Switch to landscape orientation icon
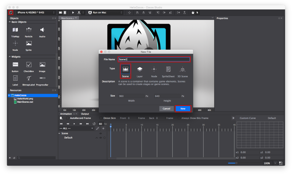The height and width of the screenshot is (174, 292). (60, 13)
